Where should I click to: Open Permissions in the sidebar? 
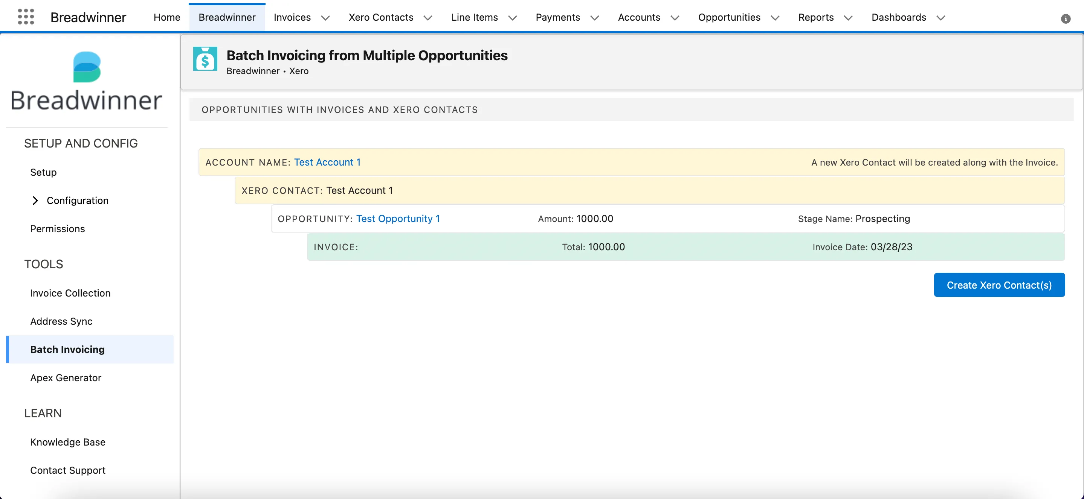point(57,228)
